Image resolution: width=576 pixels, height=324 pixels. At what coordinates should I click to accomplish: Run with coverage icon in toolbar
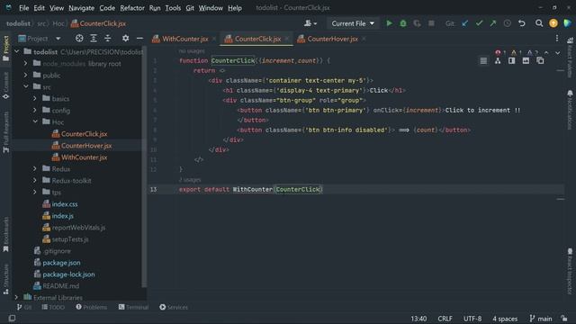pos(417,23)
